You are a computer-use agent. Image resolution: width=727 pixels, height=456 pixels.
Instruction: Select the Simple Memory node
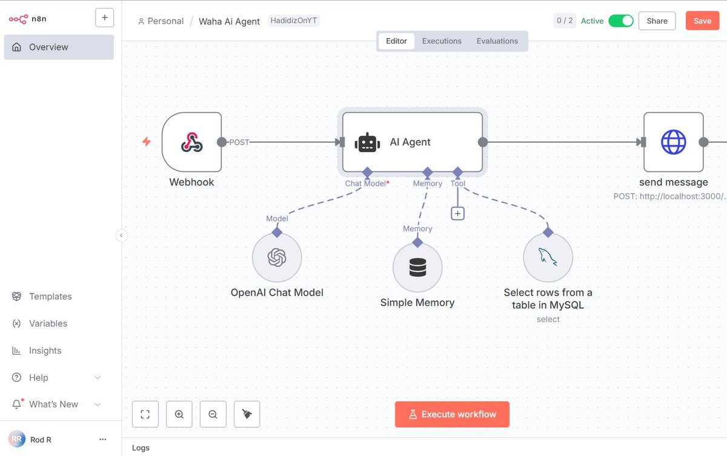(x=417, y=268)
